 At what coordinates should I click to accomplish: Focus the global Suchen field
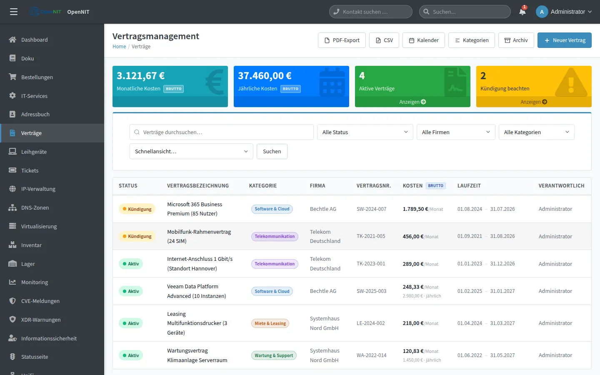coord(465,12)
